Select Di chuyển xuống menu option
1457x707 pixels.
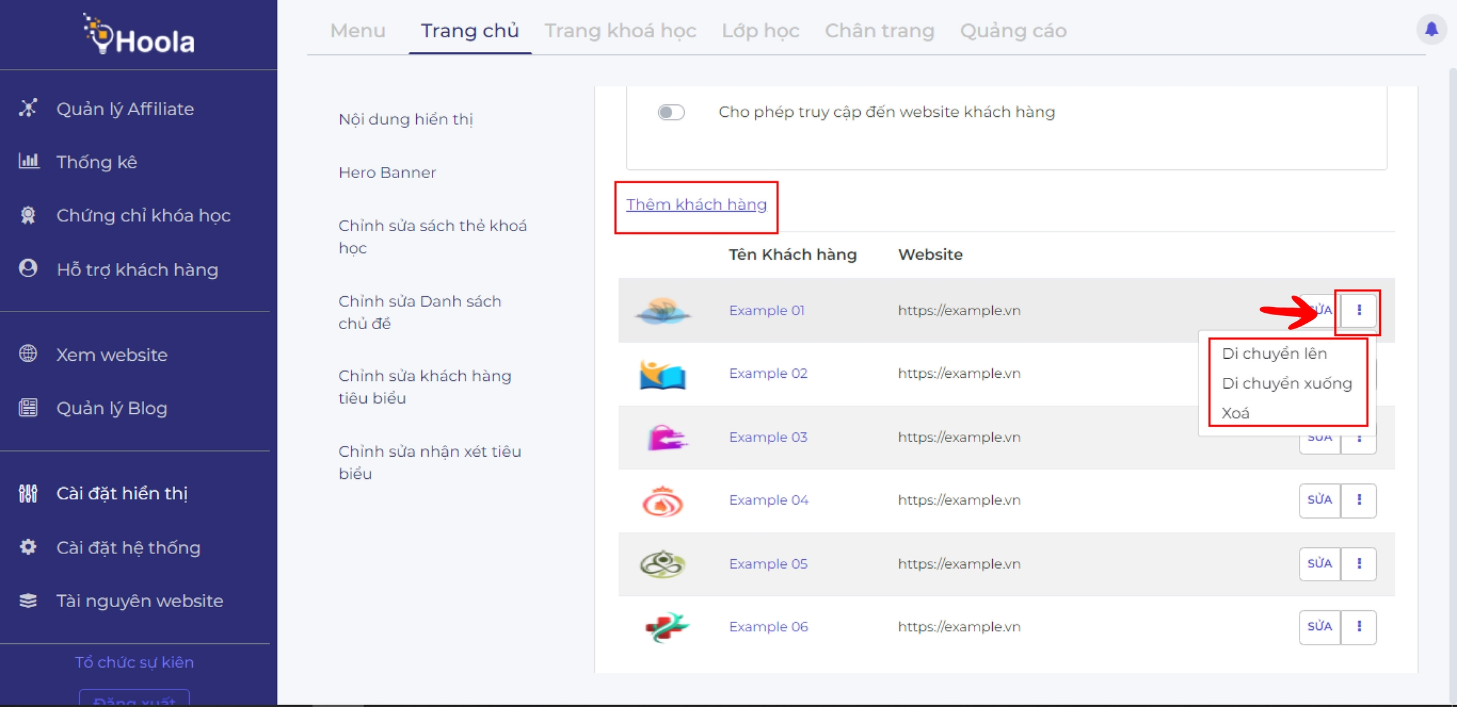(1286, 383)
